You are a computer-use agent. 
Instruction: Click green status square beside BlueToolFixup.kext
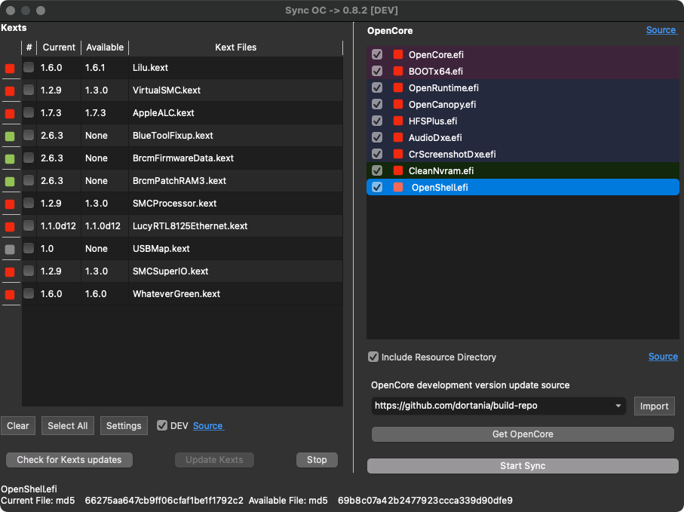coord(10,136)
